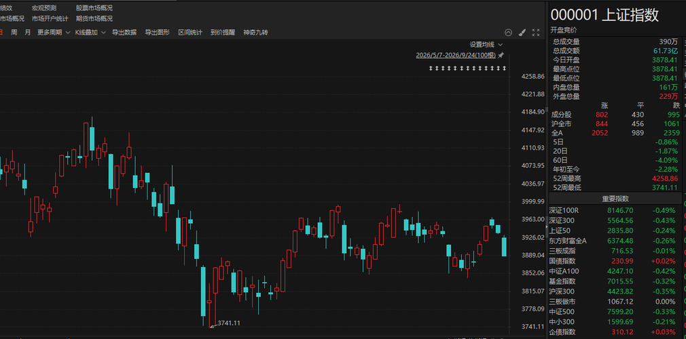Click the 60日 -4.09% value
The image size is (686, 339).
coord(667,160)
